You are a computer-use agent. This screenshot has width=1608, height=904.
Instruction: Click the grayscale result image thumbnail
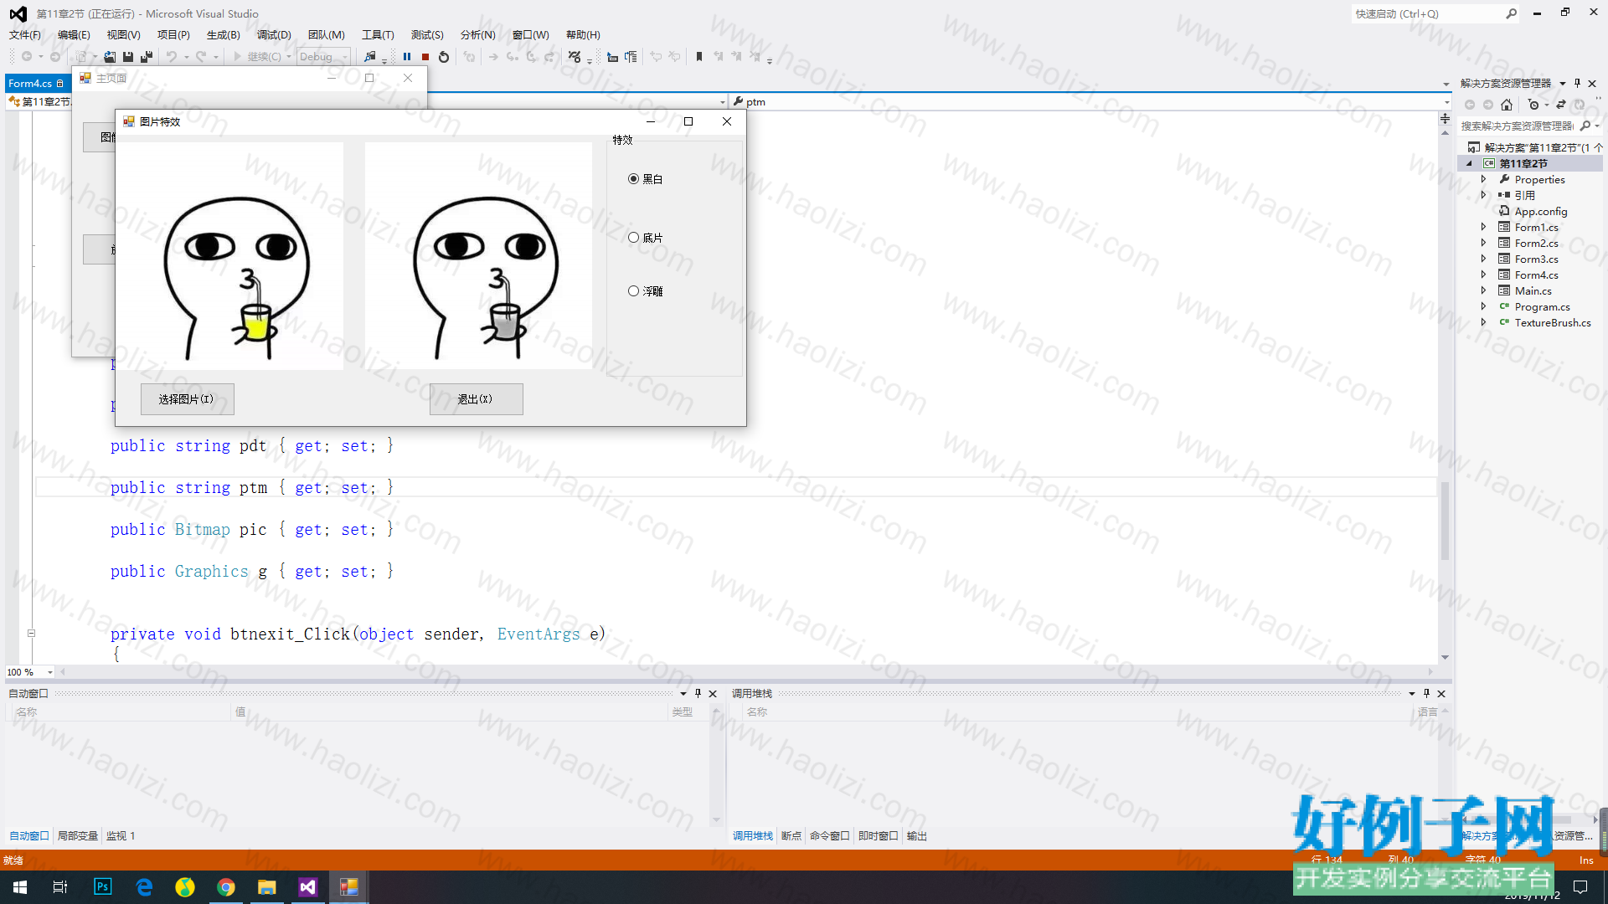(x=479, y=255)
